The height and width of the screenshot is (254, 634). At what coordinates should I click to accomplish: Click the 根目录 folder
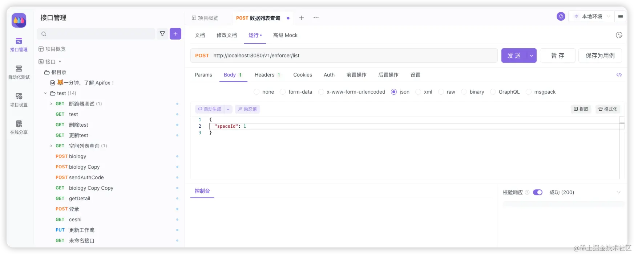pyautogui.click(x=55, y=72)
